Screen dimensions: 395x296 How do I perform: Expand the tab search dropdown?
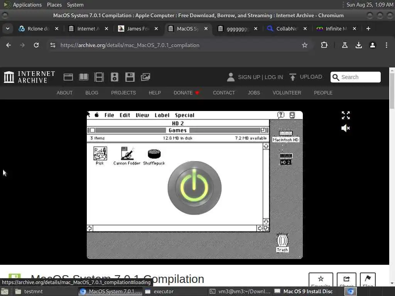click(x=8, y=29)
